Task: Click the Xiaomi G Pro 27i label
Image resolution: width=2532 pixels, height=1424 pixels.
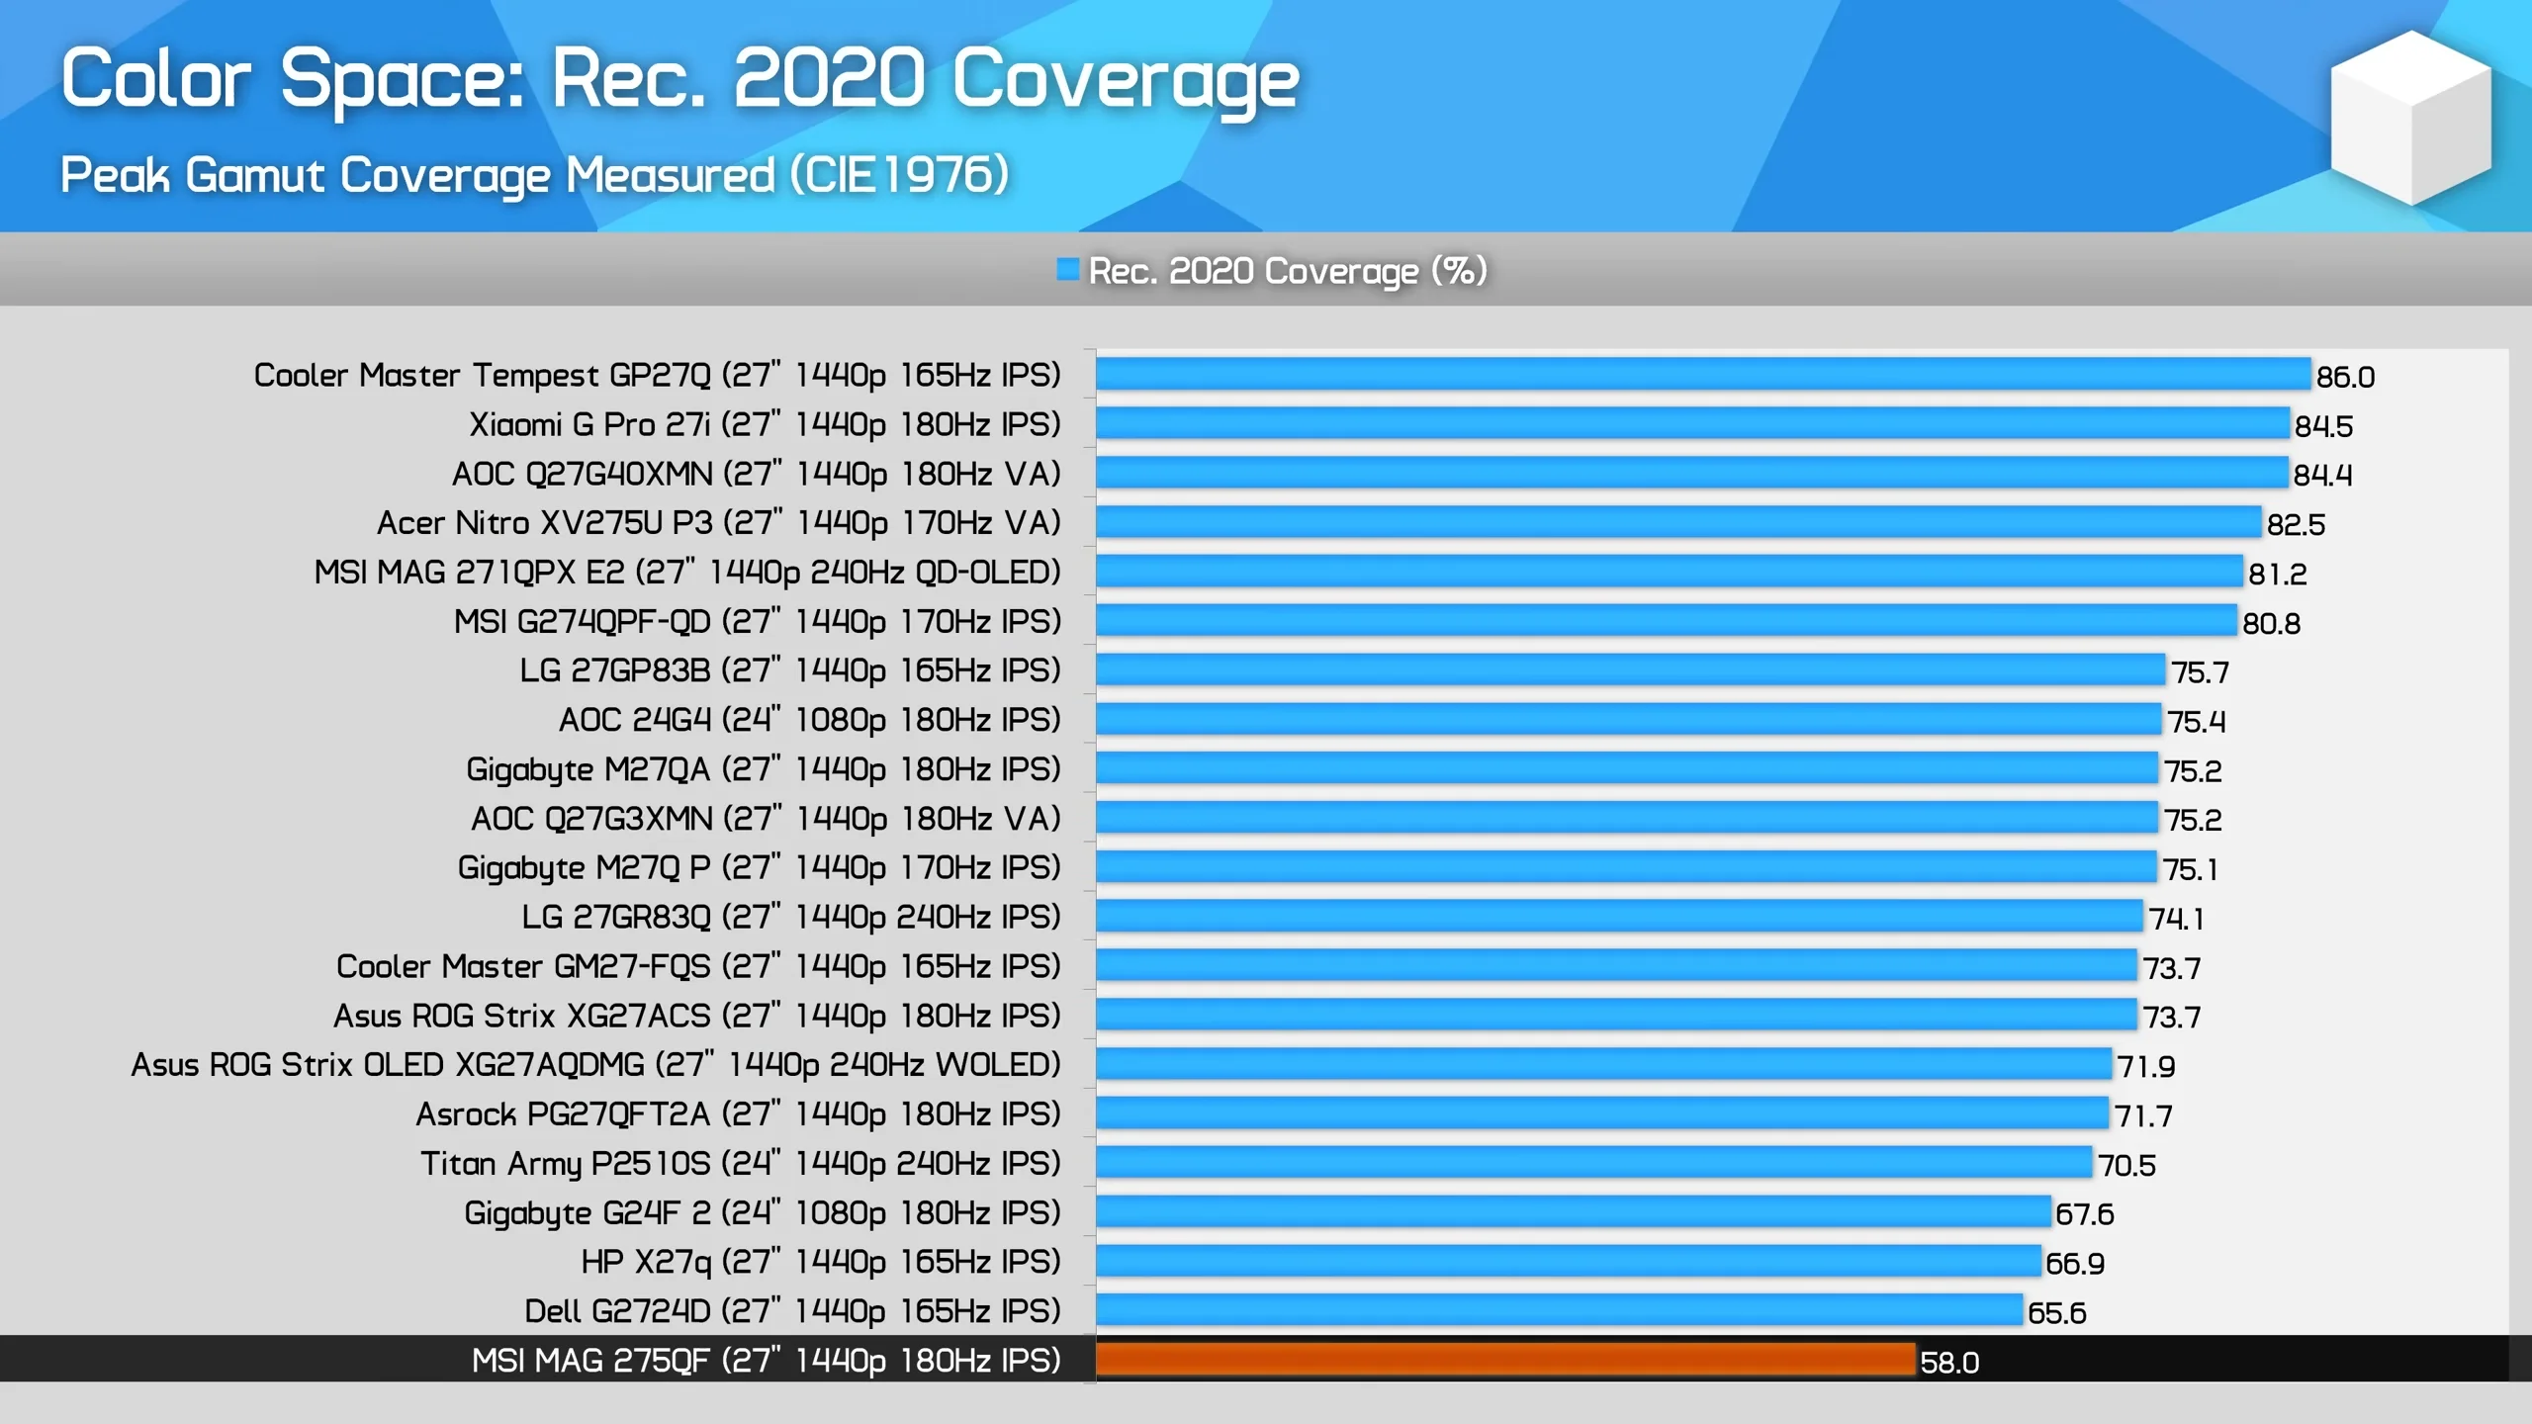Action: (762, 424)
